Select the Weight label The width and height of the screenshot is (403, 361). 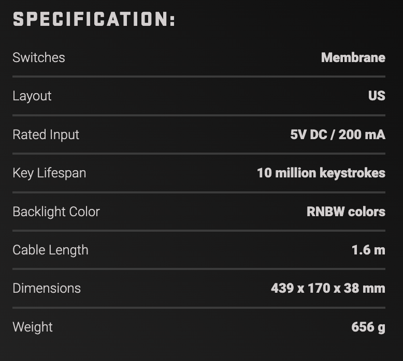[33, 327]
